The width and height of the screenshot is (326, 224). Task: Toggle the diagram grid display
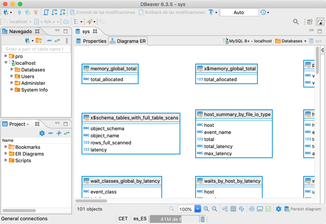point(233,209)
